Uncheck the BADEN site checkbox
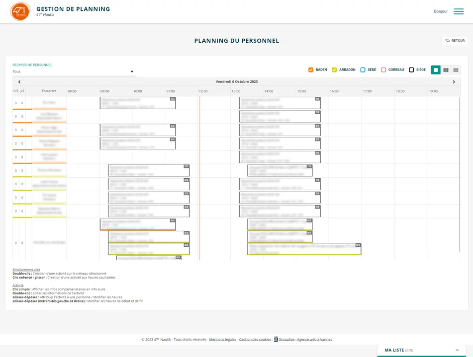473x357 pixels. click(311, 70)
